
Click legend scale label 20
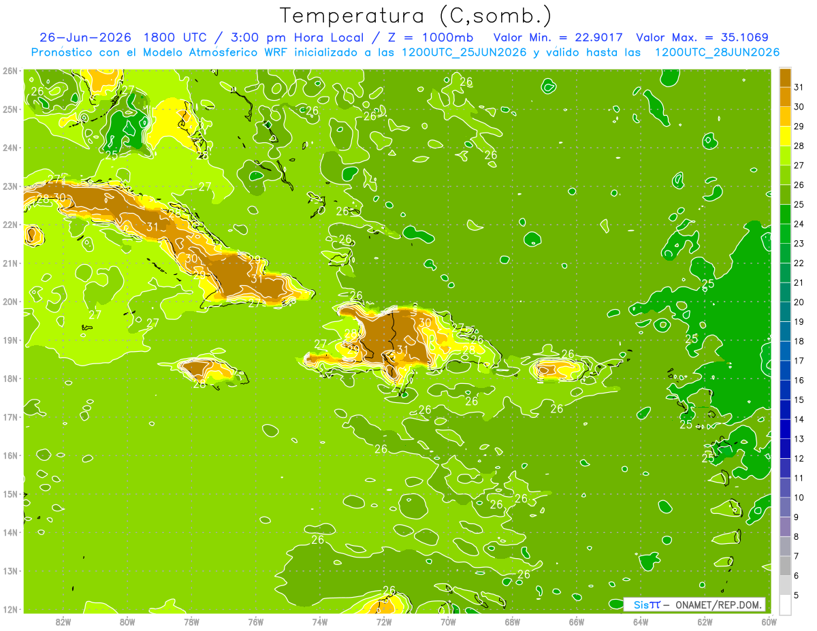(x=799, y=302)
